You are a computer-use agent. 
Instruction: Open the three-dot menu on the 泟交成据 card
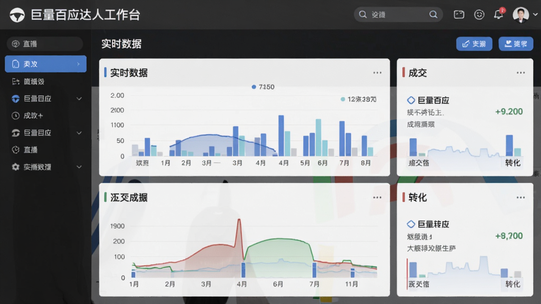pyautogui.click(x=377, y=197)
